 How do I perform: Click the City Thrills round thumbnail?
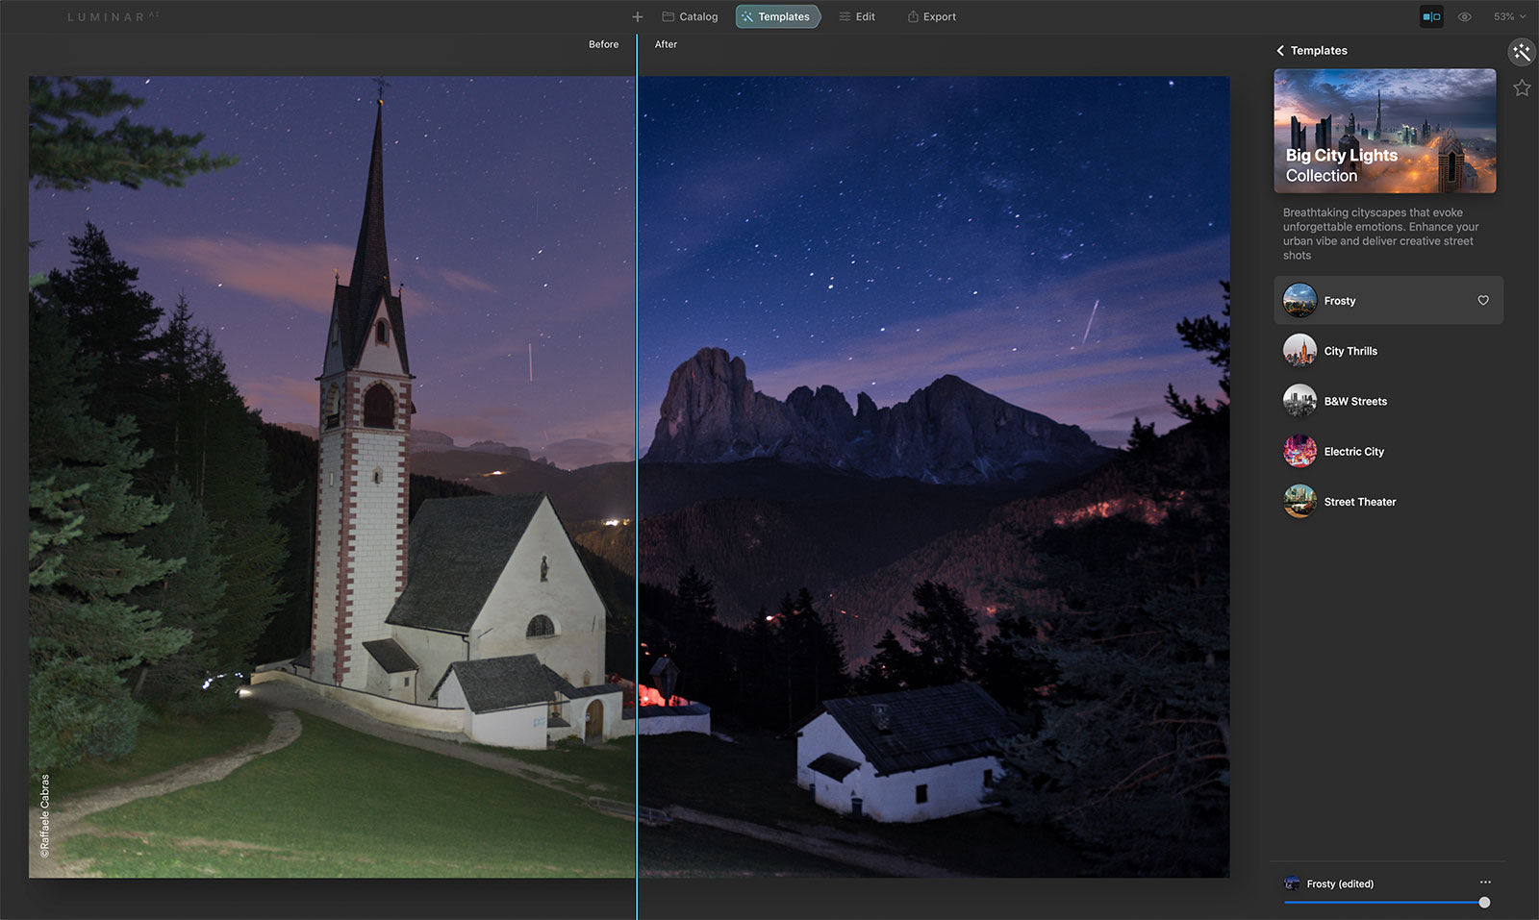pyautogui.click(x=1299, y=351)
